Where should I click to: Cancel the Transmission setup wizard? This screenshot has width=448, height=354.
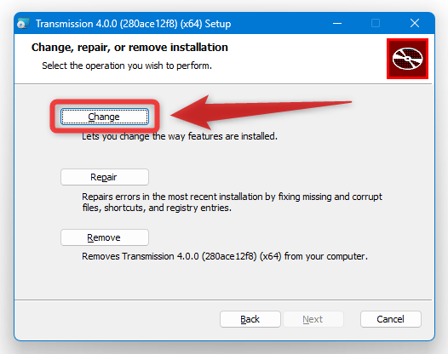391,319
